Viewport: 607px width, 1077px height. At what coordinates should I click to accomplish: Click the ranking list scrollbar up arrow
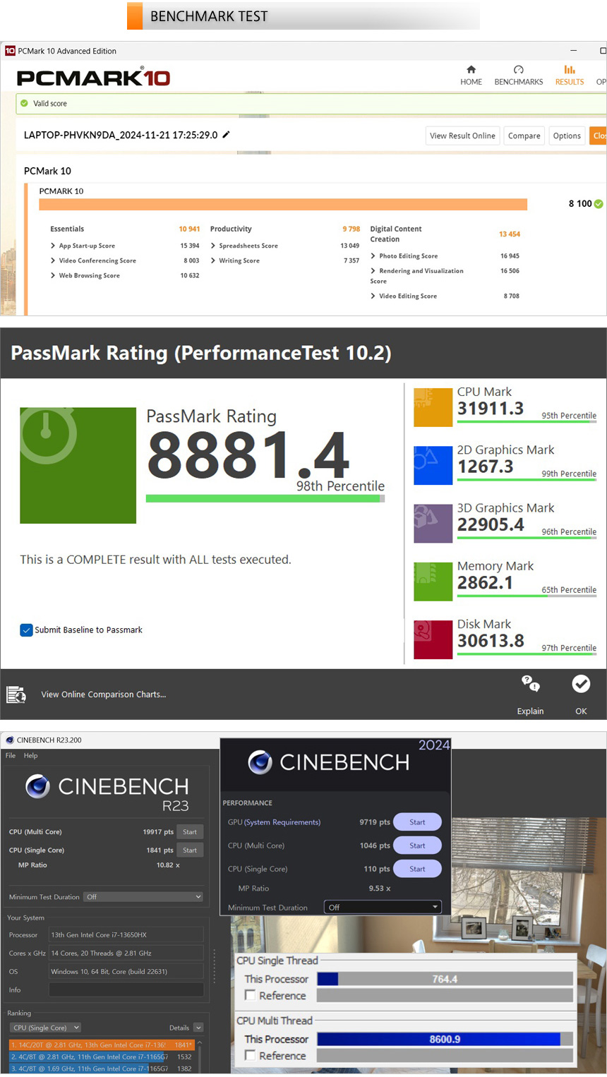pos(200,1042)
